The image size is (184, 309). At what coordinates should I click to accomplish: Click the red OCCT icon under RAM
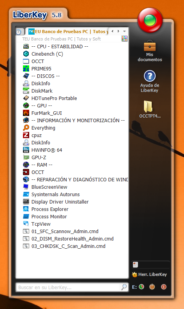(26, 172)
